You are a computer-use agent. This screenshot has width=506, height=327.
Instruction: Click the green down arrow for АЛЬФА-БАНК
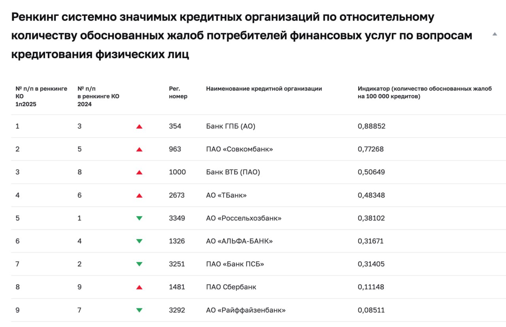tap(139, 241)
